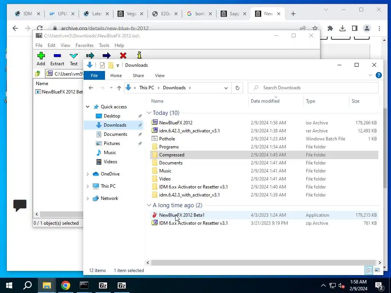This screenshot has height=293, width=391.
Task: Sort by Date modified column
Action: tap(265, 101)
